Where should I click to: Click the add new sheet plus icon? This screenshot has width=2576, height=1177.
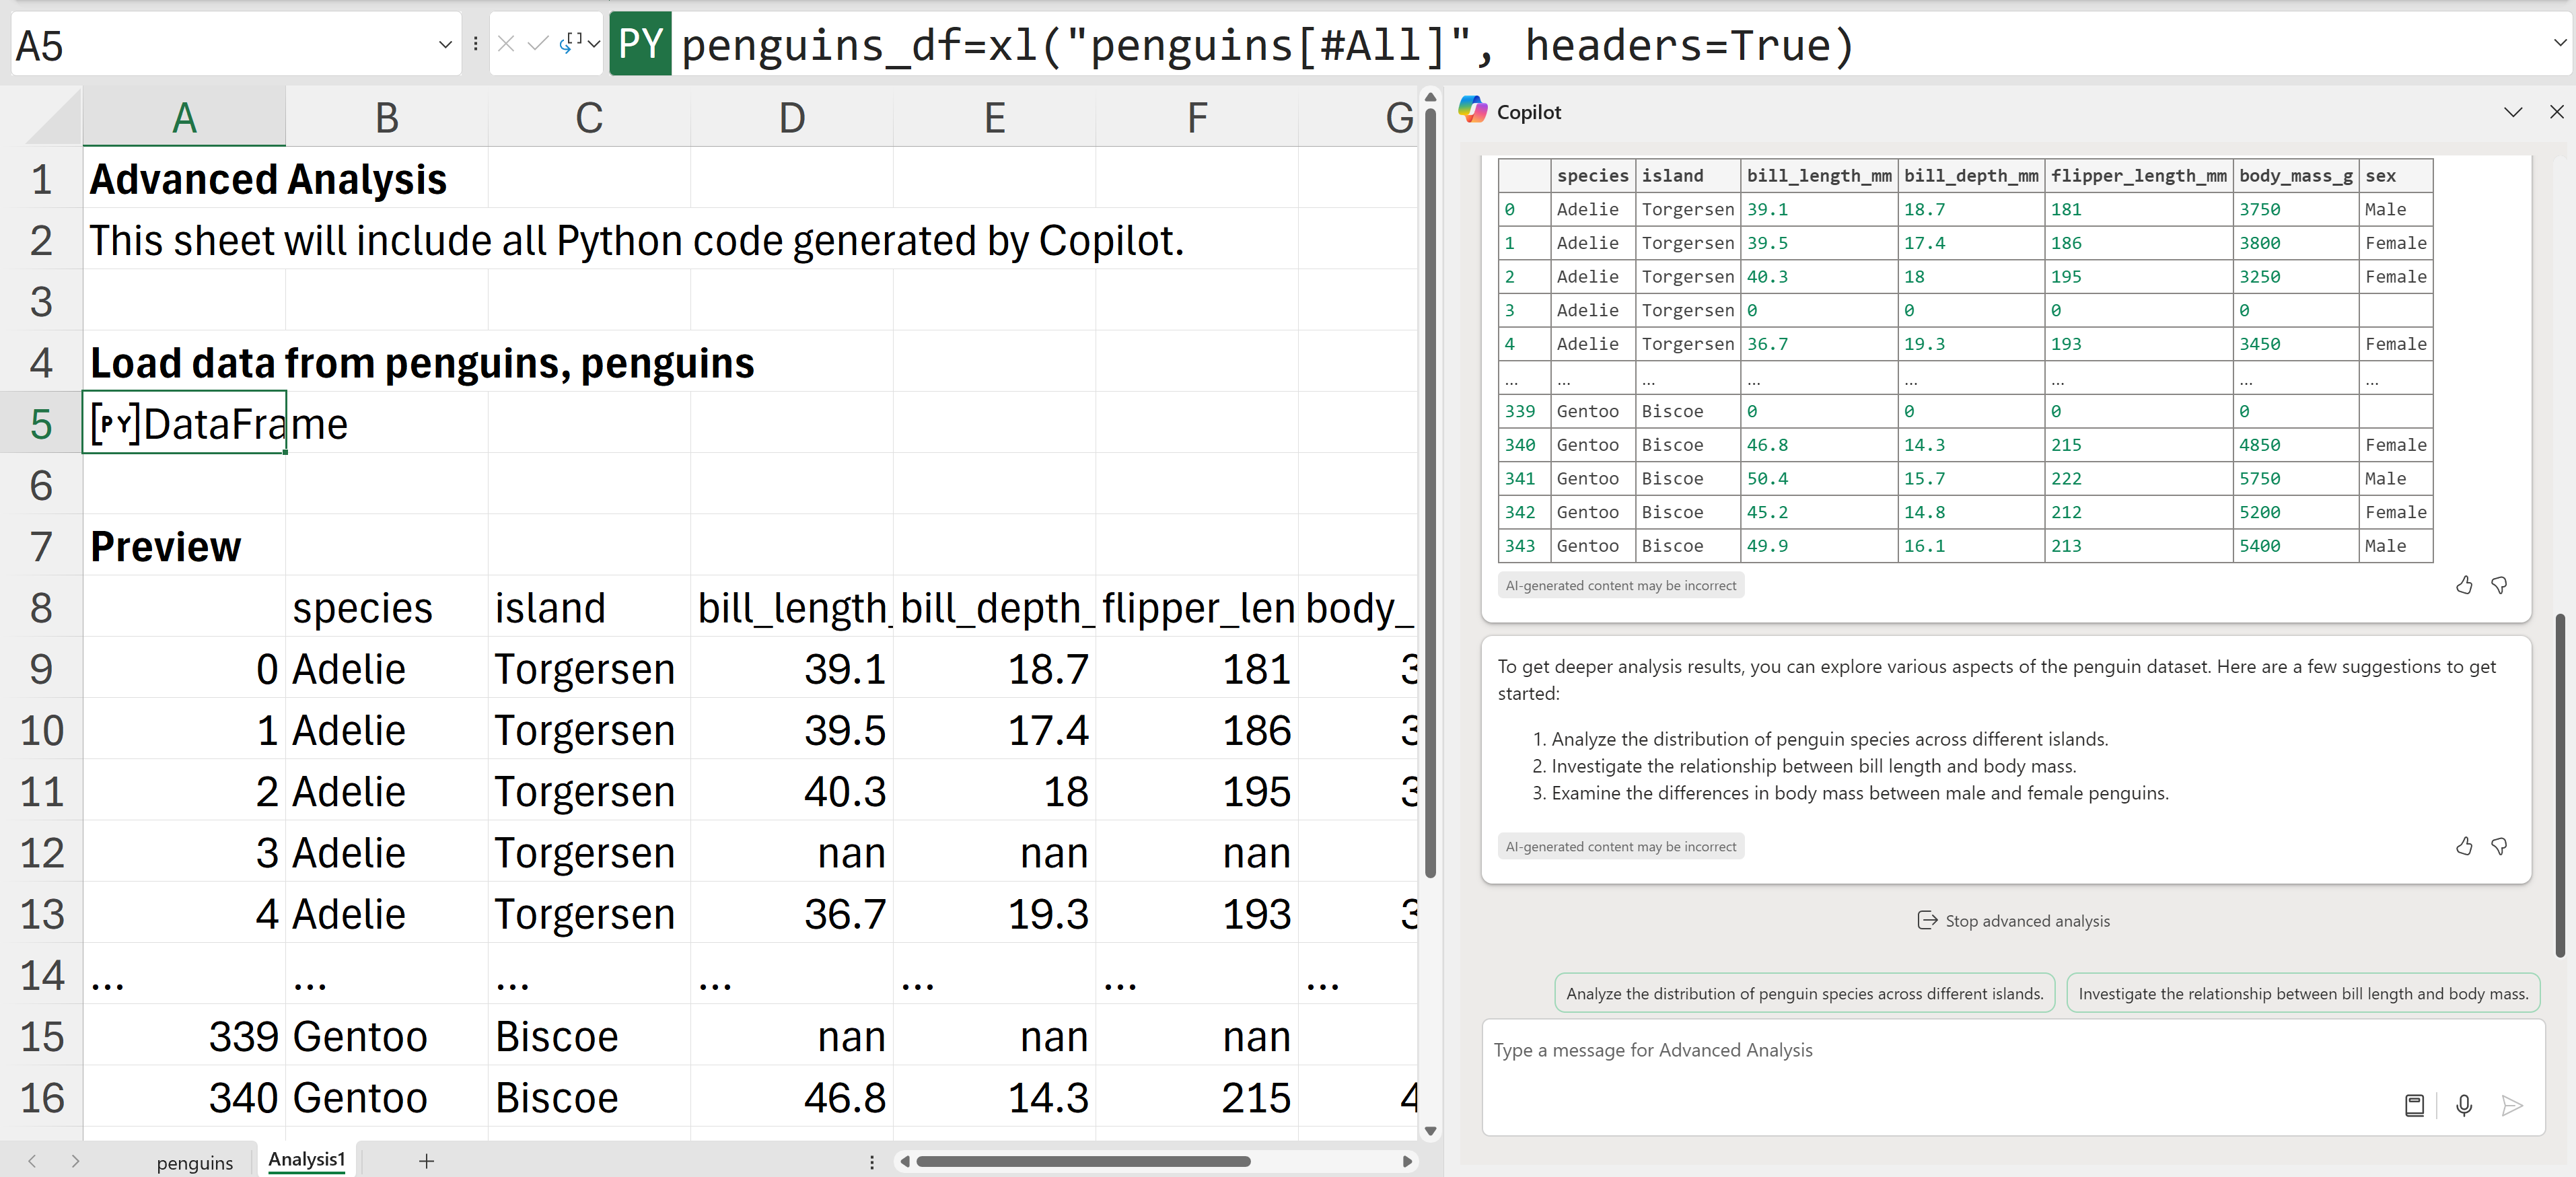[x=426, y=1161]
